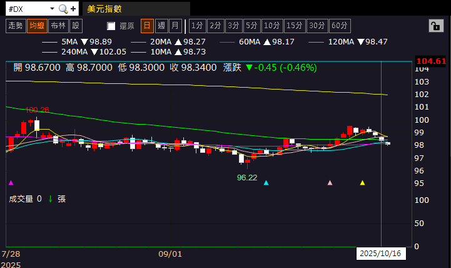
Task: Click the -0.45 (-0.46%) change value
Action: click(285, 68)
